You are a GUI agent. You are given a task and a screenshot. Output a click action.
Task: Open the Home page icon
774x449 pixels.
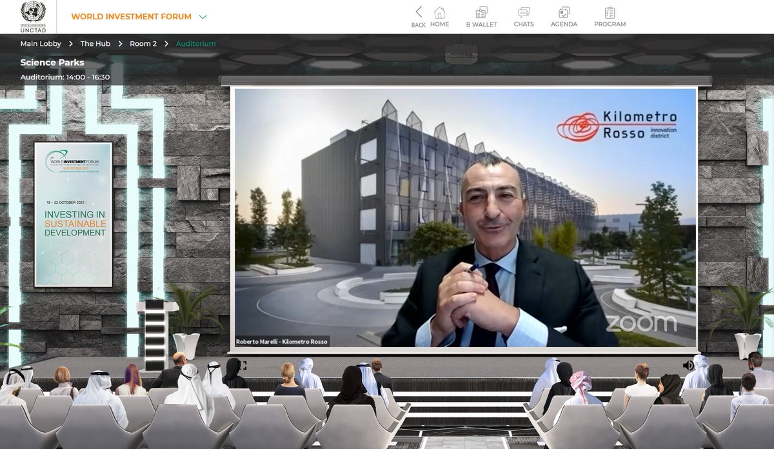439,17
